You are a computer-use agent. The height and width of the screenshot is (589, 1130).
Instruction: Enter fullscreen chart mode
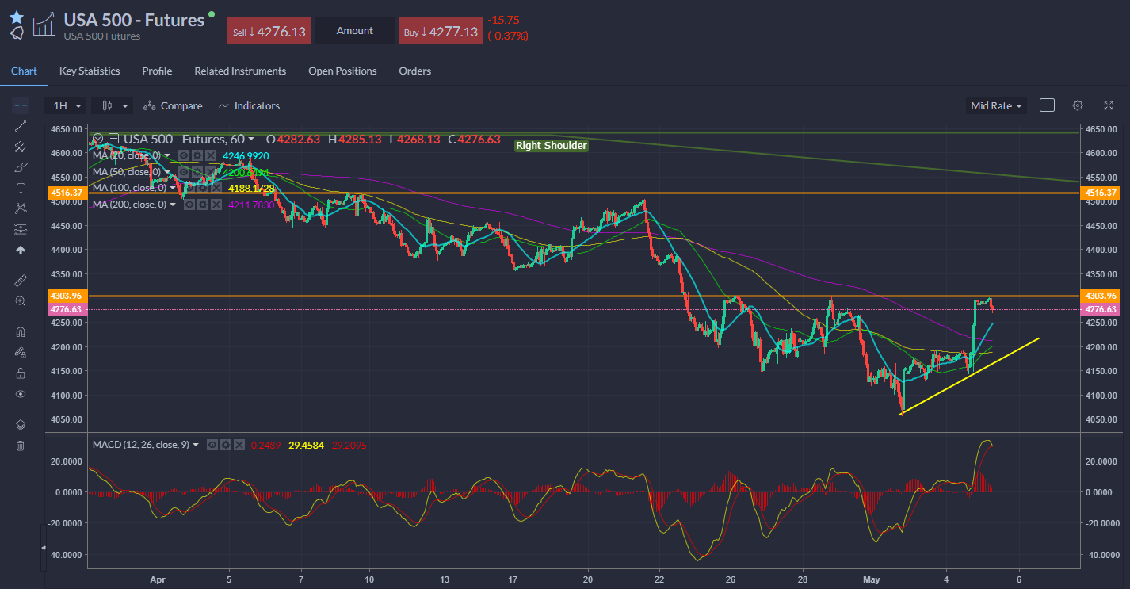[x=1109, y=105]
